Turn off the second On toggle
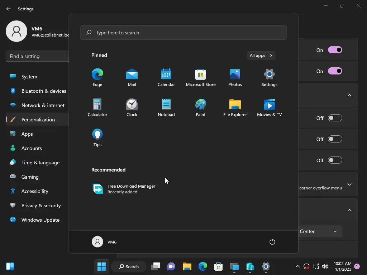367x275 pixels. pos(335,71)
